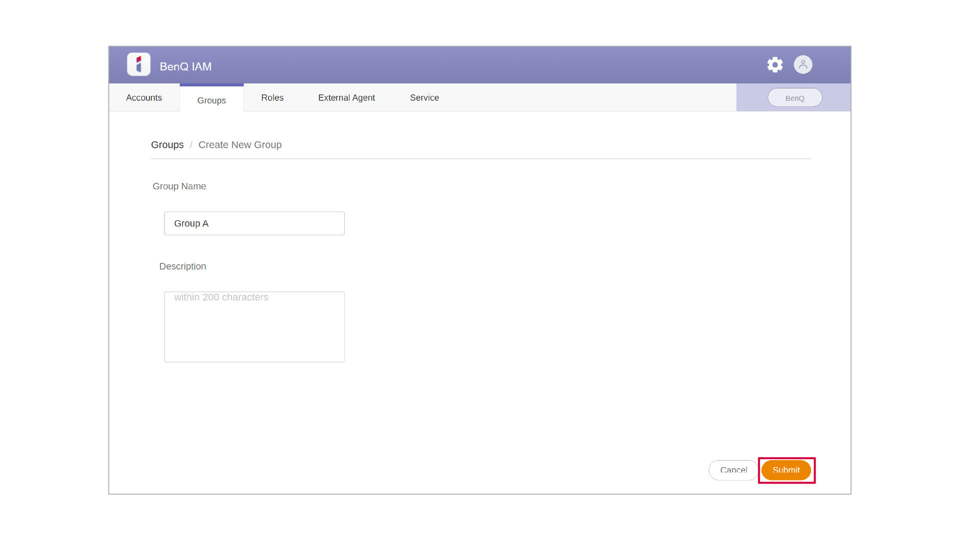Viewport: 960px width, 540px height.
Task: Select the Groups tab
Action: click(211, 100)
